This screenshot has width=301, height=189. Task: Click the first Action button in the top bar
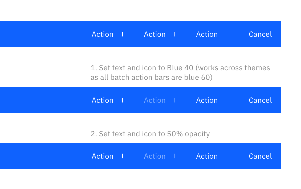pyautogui.click(x=103, y=34)
